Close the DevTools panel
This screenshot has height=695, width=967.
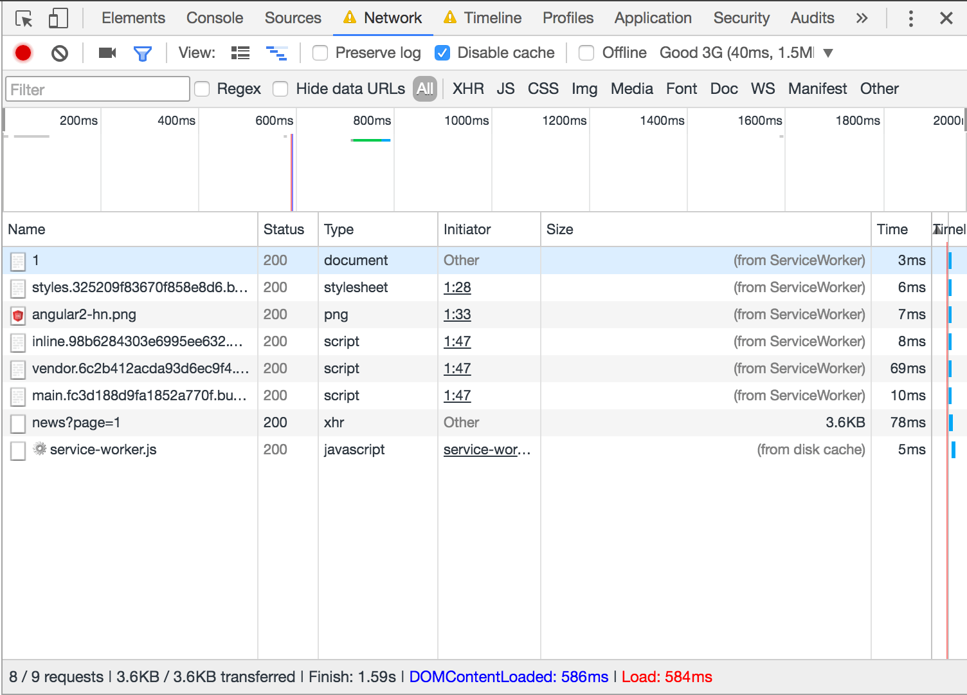click(946, 18)
